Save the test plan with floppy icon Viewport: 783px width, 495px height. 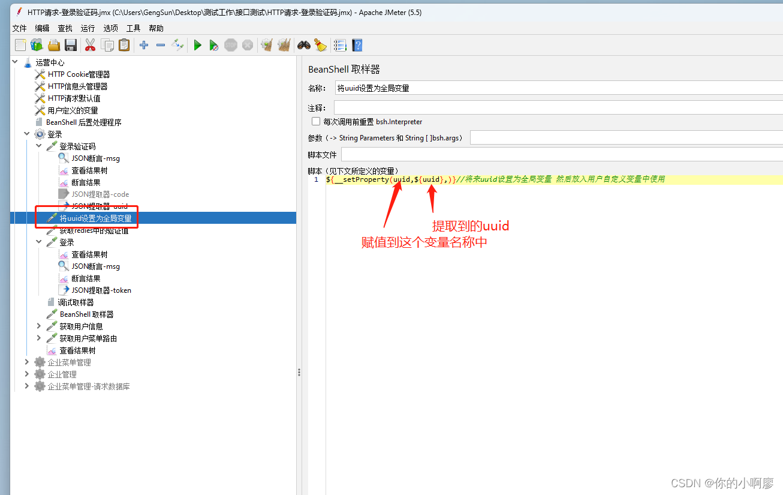coord(71,45)
